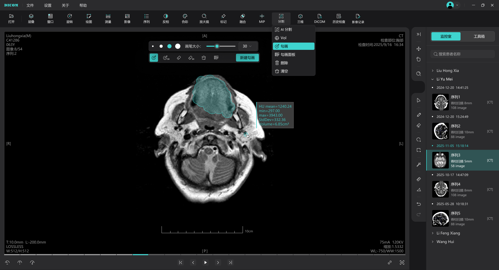
Task: Click the undo arrow in side toolbar
Action: tap(418, 204)
